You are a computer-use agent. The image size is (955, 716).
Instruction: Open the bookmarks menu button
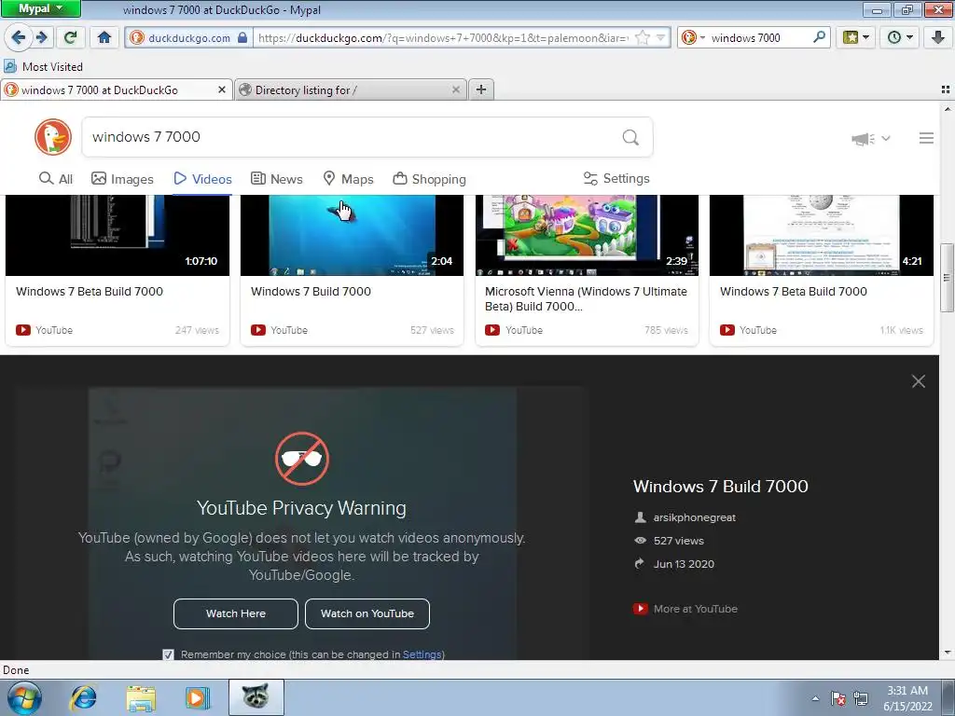[856, 37]
